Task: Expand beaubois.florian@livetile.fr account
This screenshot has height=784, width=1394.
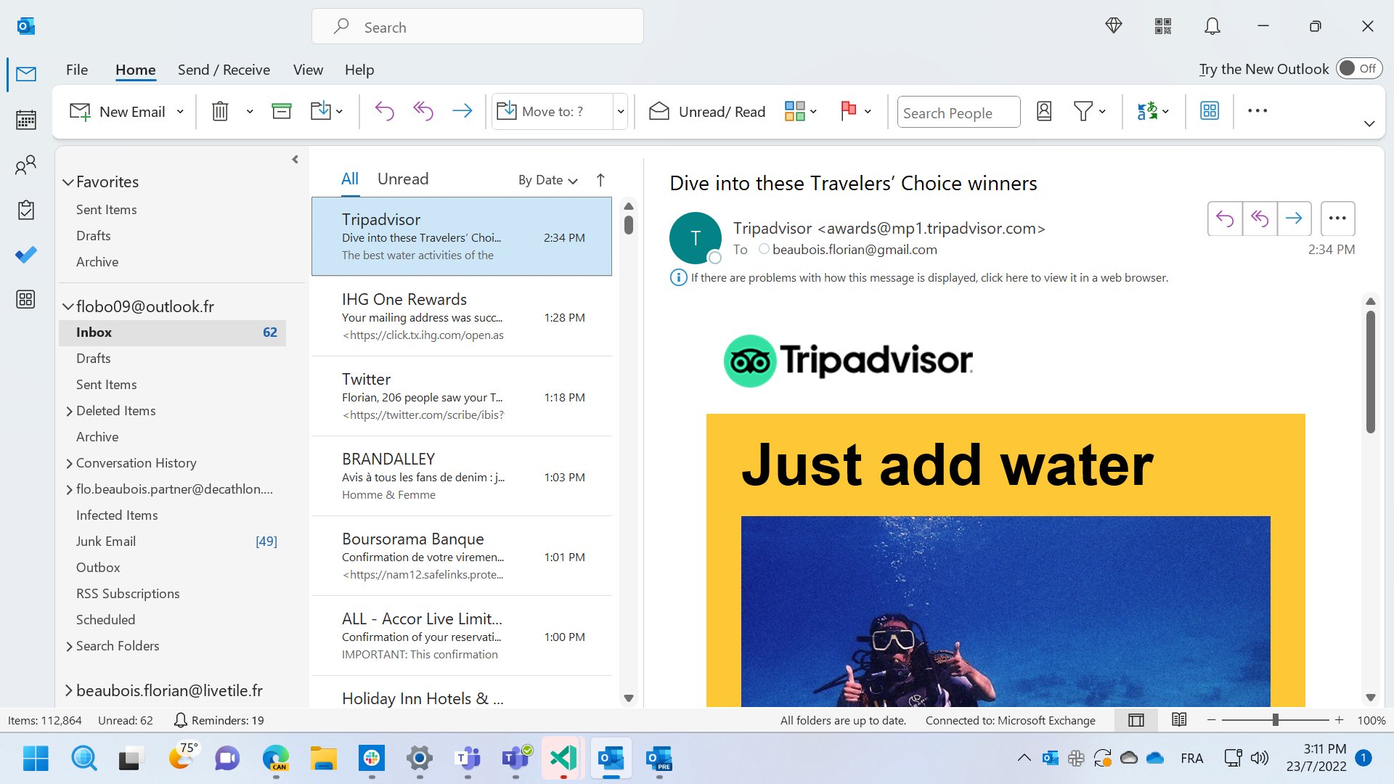Action: point(69,691)
